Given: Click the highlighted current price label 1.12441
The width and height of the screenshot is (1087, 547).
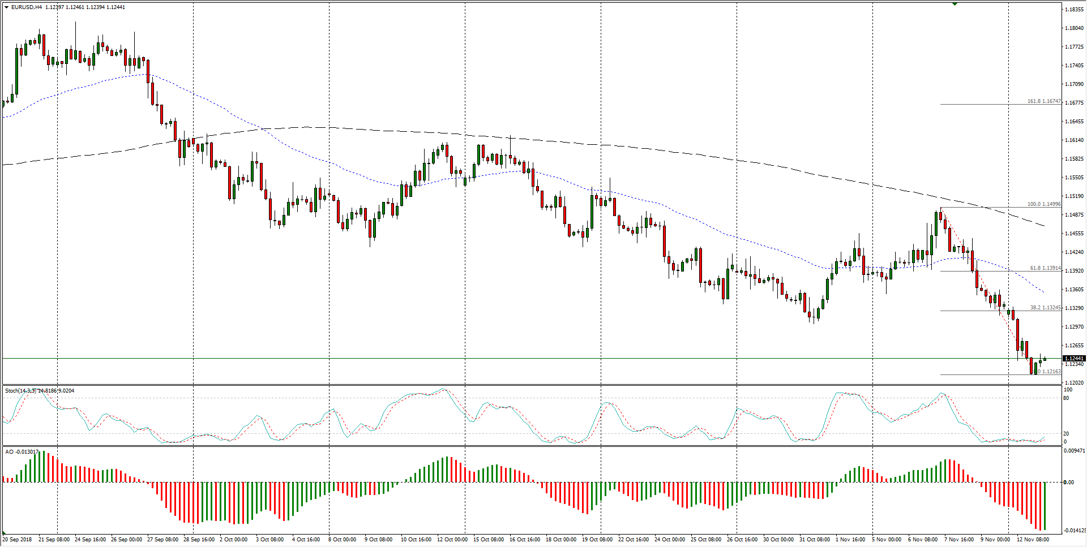Looking at the screenshot, I should point(1073,359).
